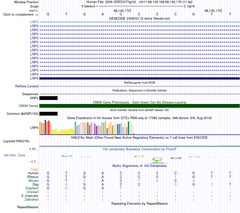The image size is (240, 213).
Task: Select the Zebrafish species label
Action: 32,199
